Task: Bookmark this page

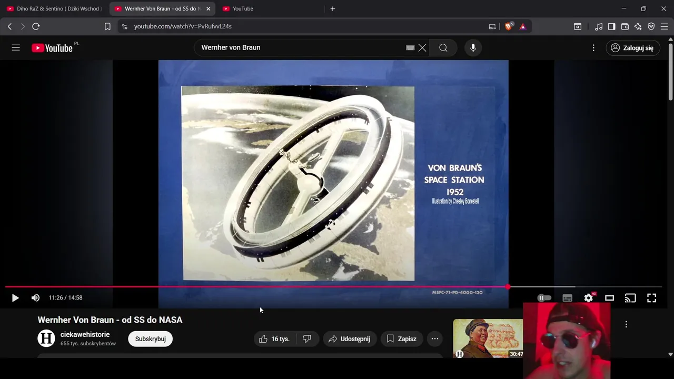Action: (107, 26)
